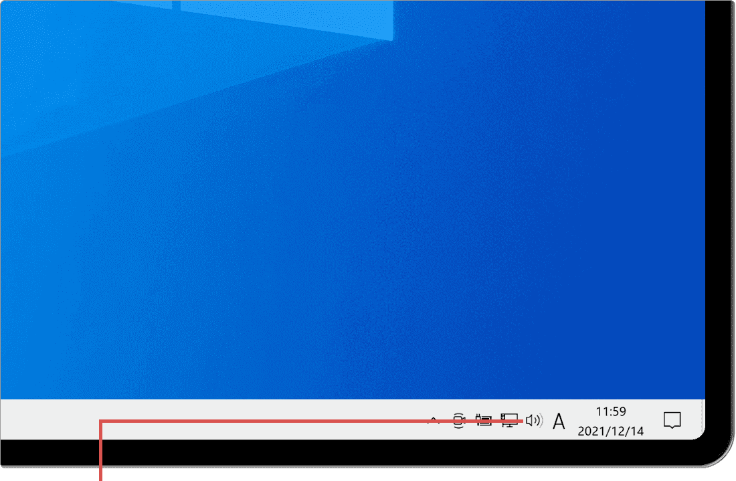Switch Japanese input using the 'A' icon
Image resolution: width=736 pixels, height=481 pixels.
coord(559,421)
